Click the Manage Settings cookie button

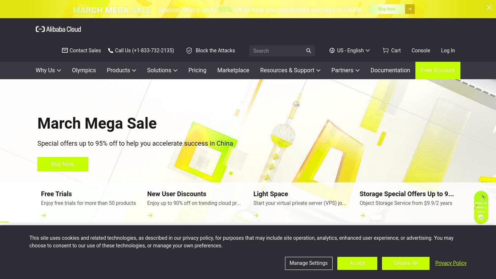coord(309,263)
